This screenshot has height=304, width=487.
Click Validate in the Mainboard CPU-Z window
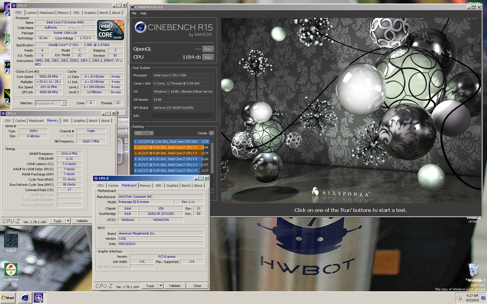(175, 286)
